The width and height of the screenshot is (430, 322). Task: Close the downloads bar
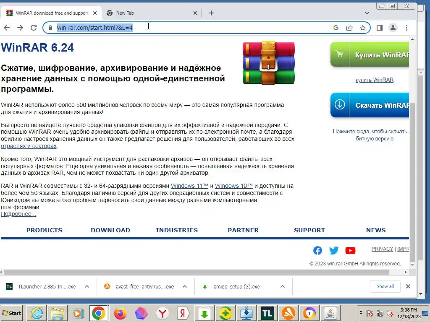(408, 286)
